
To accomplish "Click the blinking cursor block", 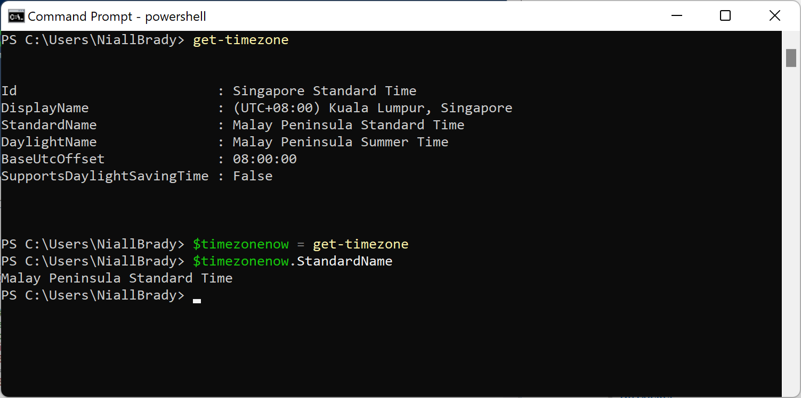I will click(196, 301).
